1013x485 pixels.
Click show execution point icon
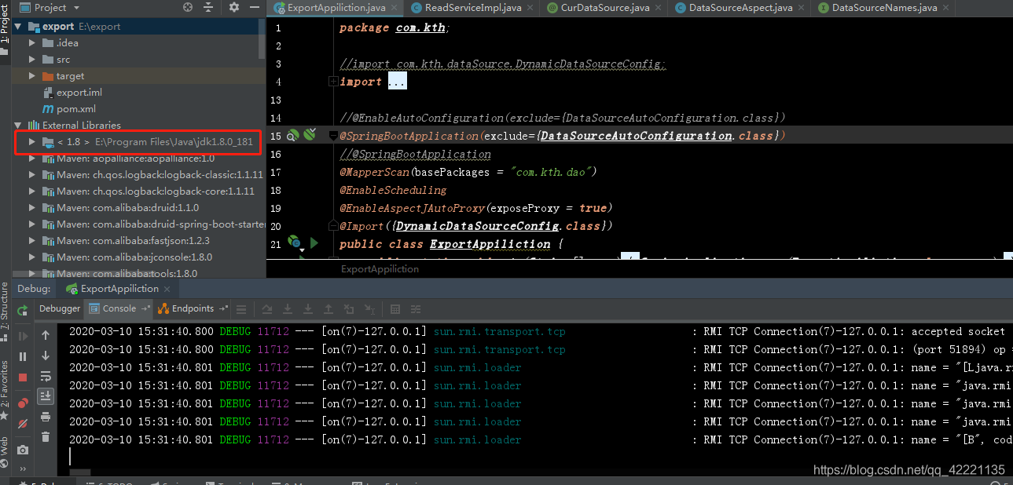pyautogui.click(x=241, y=309)
